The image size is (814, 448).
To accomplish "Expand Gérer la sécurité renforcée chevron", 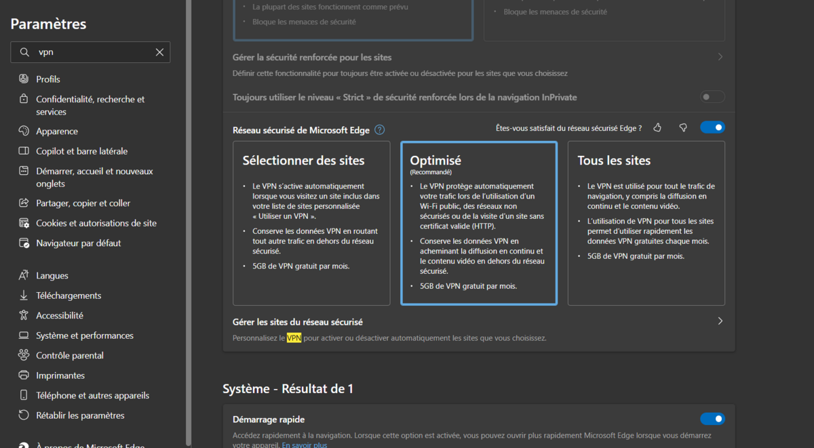I will [x=720, y=58].
